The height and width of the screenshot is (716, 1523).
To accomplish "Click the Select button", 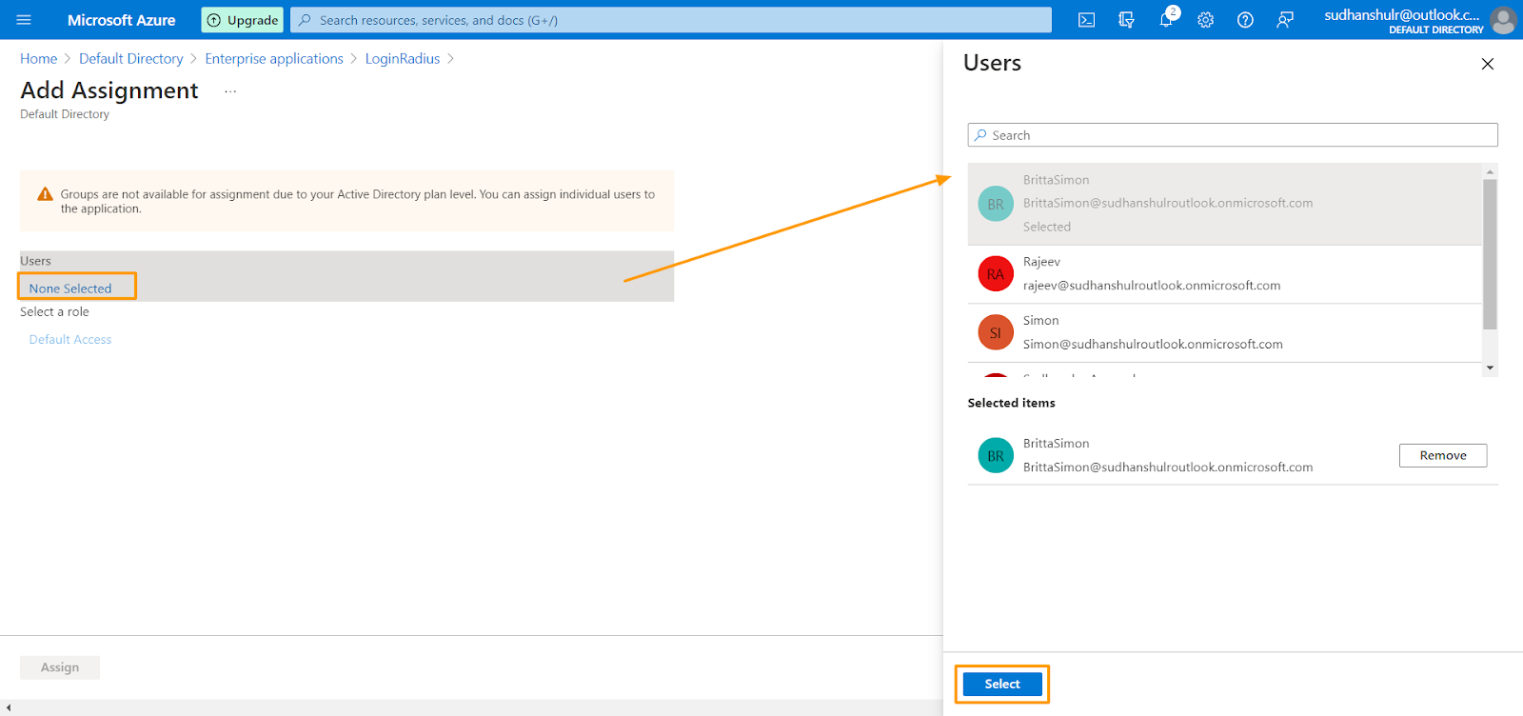I will click(1002, 684).
